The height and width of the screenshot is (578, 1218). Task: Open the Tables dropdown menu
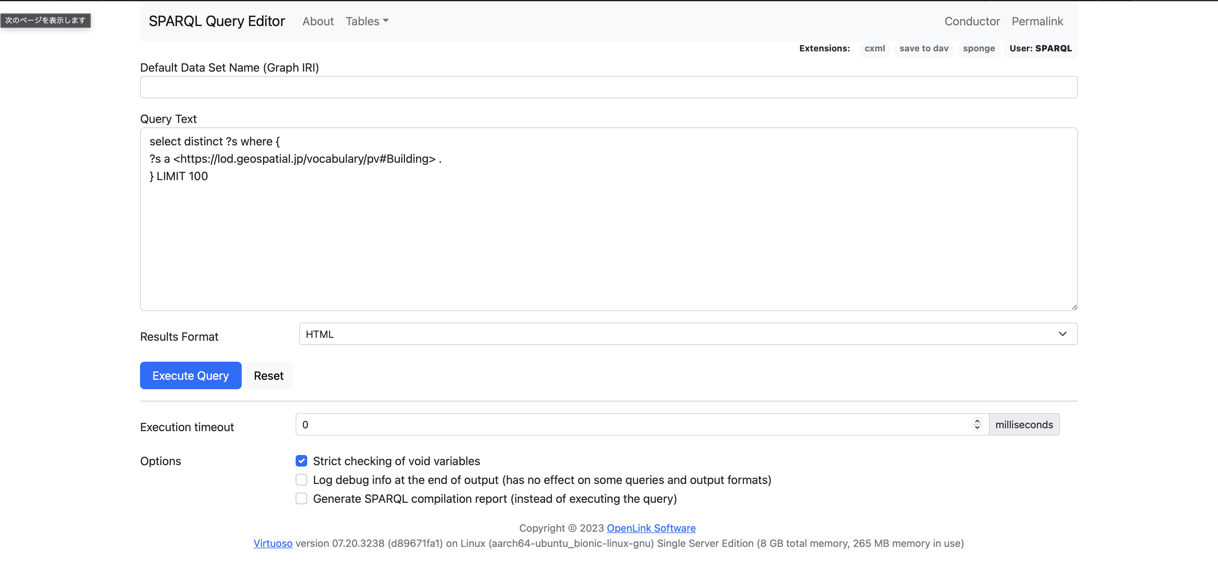[x=367, y=21]
